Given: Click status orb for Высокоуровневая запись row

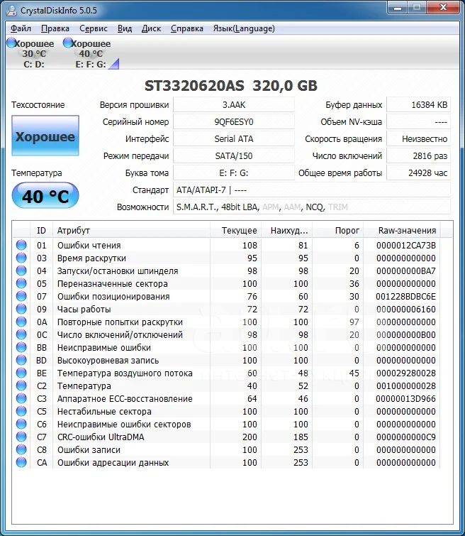Looking at the screenshot, I should (21, 360).
